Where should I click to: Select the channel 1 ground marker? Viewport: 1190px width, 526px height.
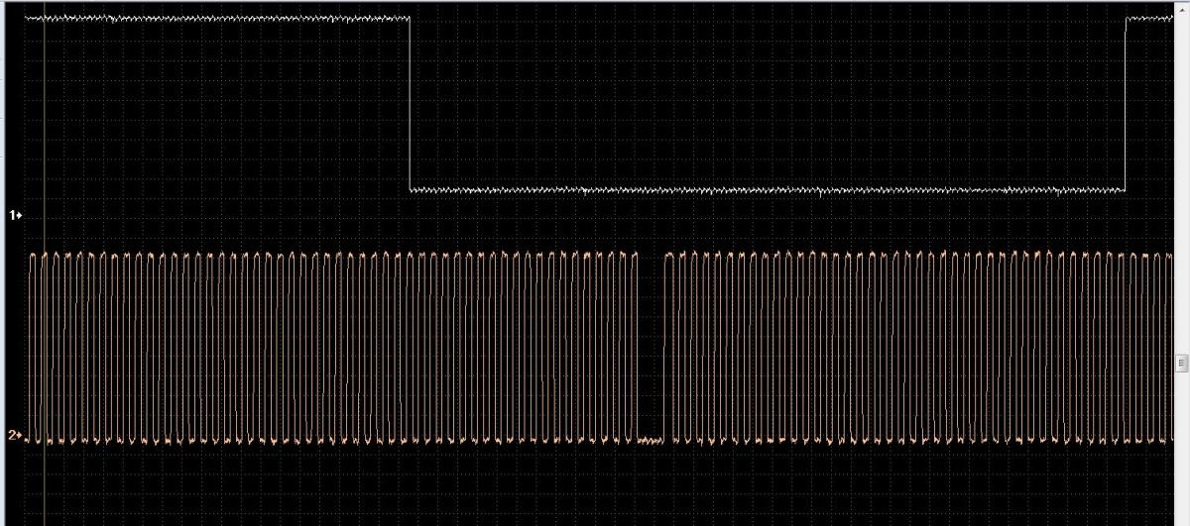tap(15, 215)
